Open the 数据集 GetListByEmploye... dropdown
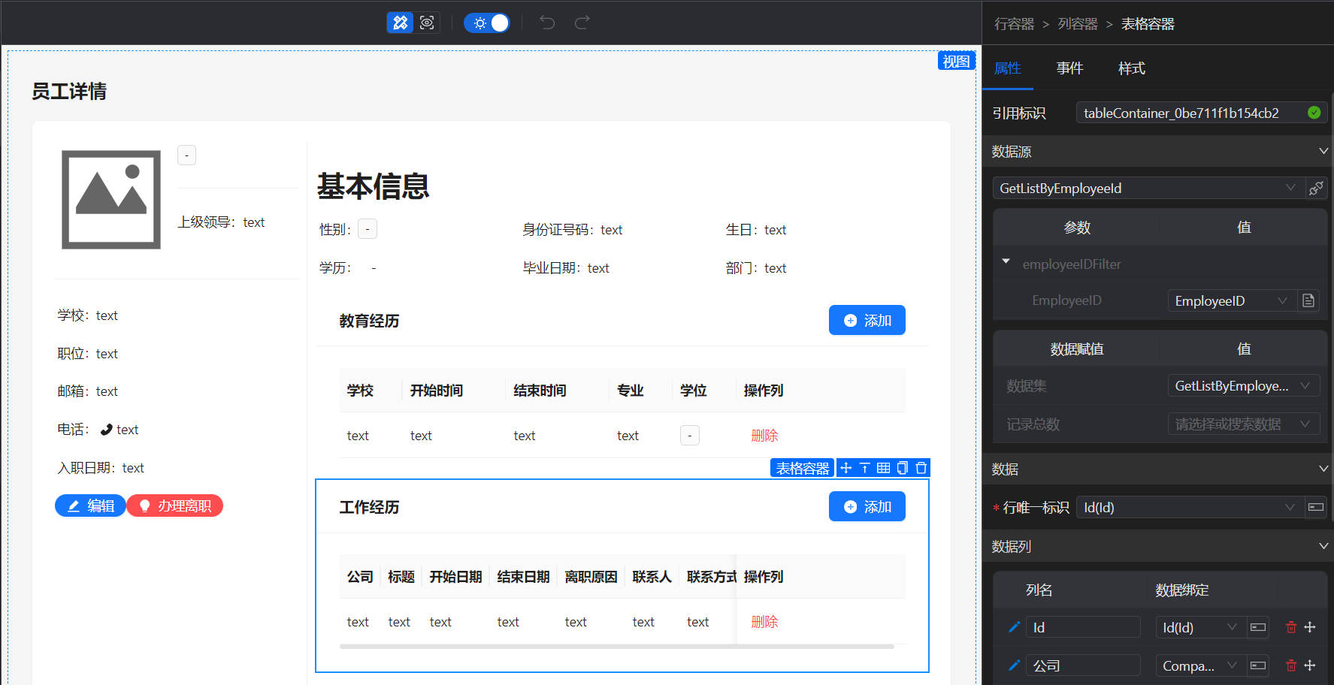Viewport: 1334px width, 685px height. point(1244,386)
